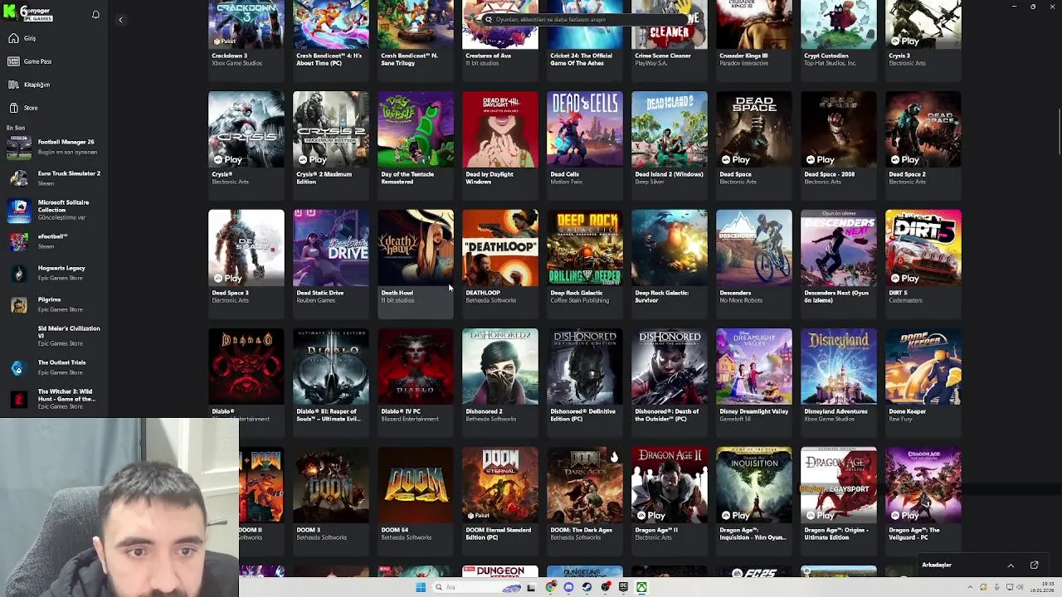Open Euro Truck Simulator 2 in sidebar
The height and width of the screenshot is (597, 1062).
pos(53,178)
